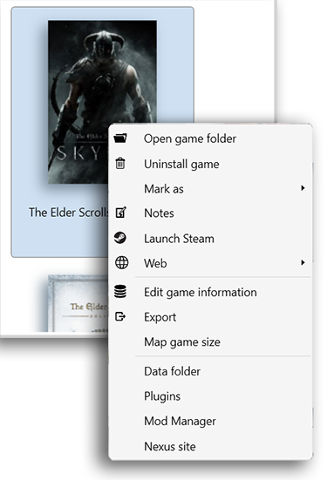The image size is (327, 480).
Task: Open the Mark as menu entry
Action: [210, 188]
